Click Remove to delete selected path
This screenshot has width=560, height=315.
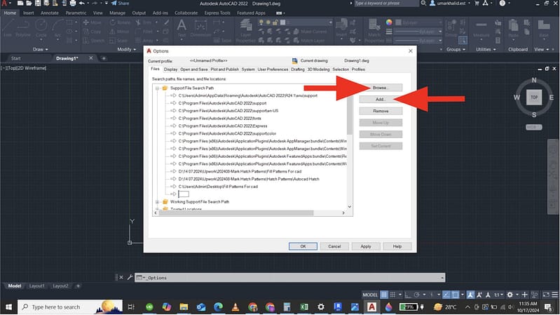(380, 111)
